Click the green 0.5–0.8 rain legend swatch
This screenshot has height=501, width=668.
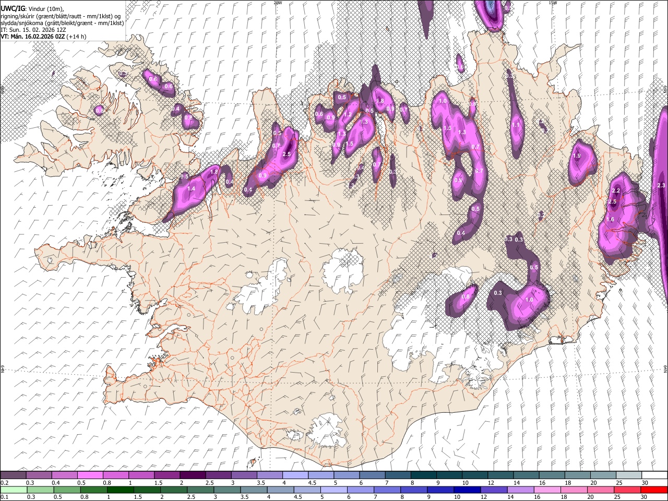point(67,490)
